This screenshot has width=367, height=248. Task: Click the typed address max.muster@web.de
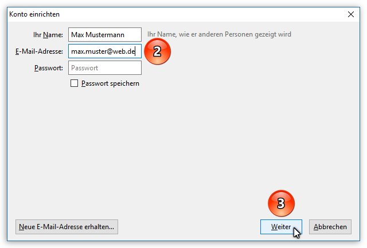click(x=102, y=51)
